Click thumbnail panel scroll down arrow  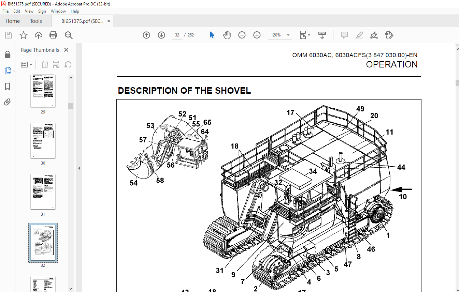coord(71,289)
